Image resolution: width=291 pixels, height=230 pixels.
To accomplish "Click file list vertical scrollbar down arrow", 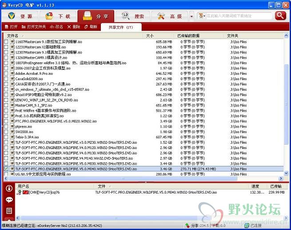I will pyautogui.click(x=286, y=173).
